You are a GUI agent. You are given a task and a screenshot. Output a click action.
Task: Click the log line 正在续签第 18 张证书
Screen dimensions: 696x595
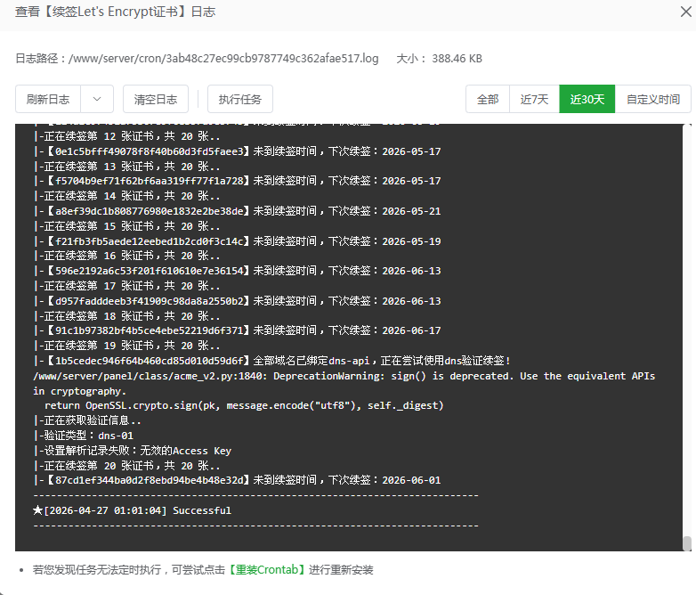[127, 316]
